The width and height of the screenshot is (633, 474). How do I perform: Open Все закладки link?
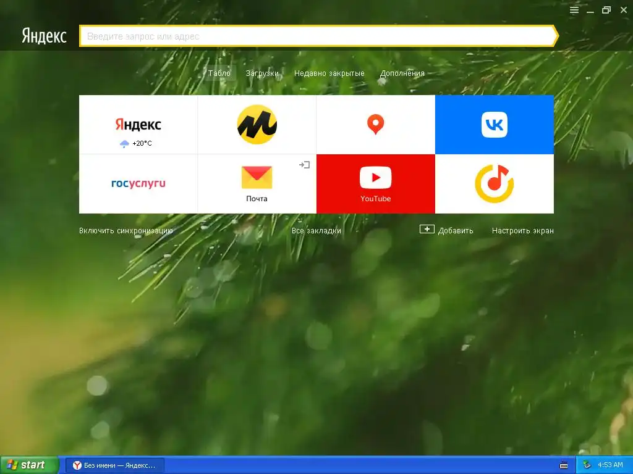(x=316, y=231)
